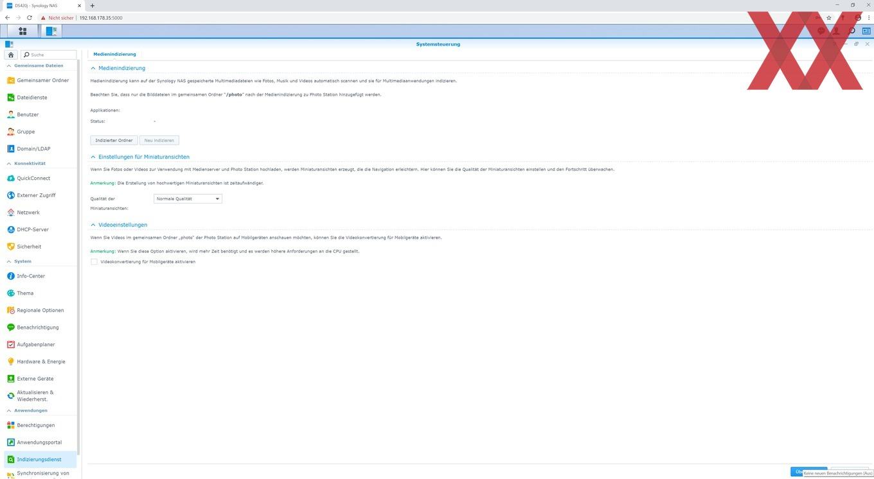The image size is (874, 479).
Task: Open the widgets panel icon in DSM taskbar
Action: pos(866,31)
